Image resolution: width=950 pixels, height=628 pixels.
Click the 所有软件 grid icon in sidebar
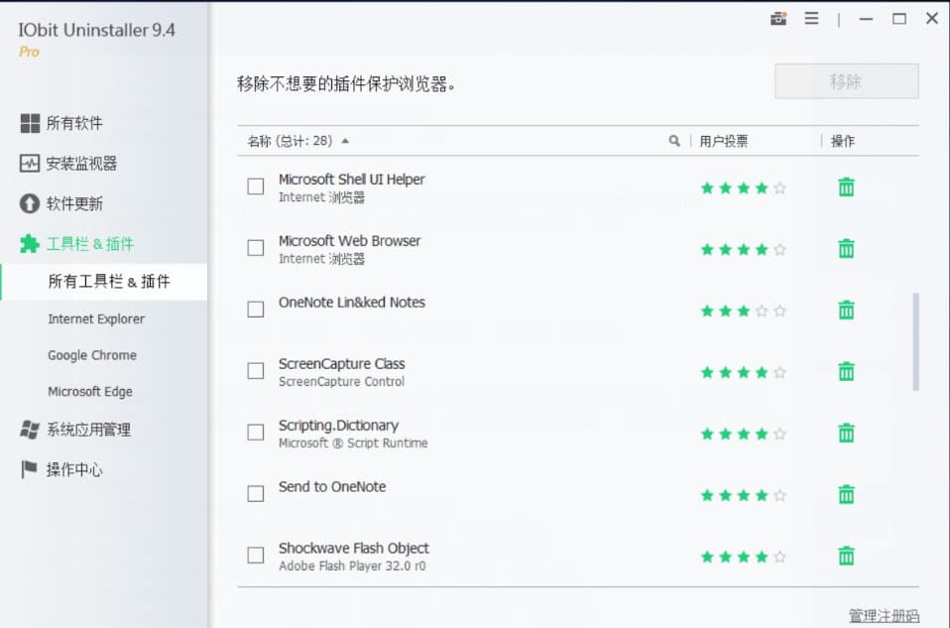pyautogui.click(x=30, y=123)
